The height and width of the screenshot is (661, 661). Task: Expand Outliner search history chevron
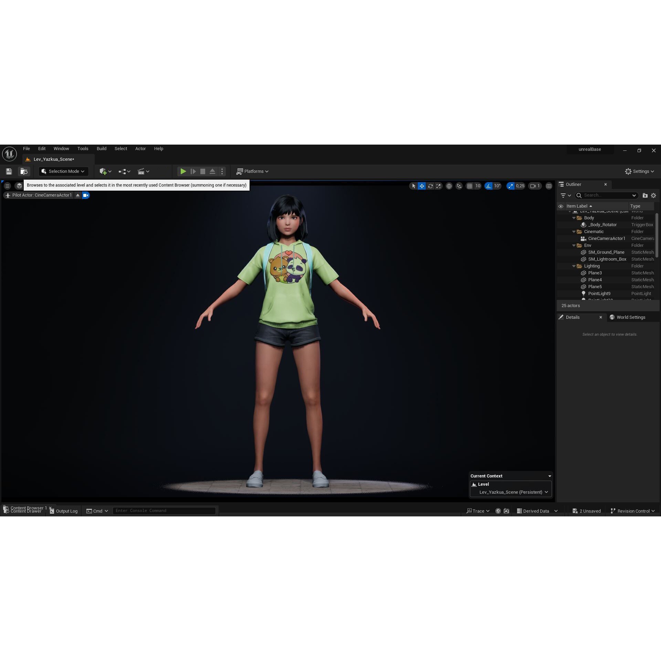(634, 196)
